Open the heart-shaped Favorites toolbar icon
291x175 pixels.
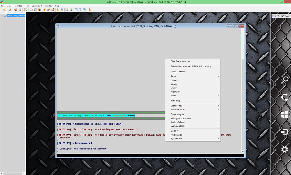16,10
